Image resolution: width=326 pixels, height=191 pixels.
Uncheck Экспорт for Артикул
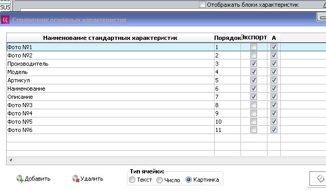253,80
